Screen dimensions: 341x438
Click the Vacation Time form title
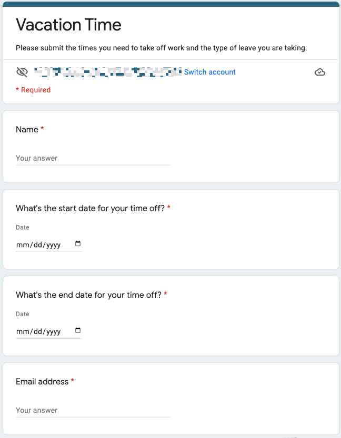(68, 25)
